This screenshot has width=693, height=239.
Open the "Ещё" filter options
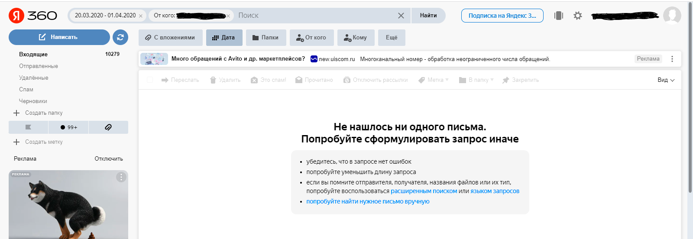pos(391,38)
